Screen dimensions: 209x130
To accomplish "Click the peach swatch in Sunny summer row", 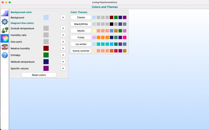I will coord(94,51).
